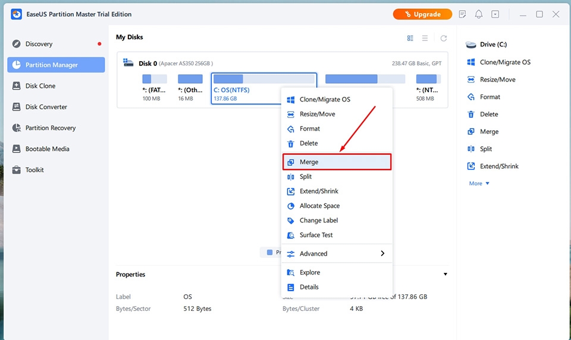This screenshot has width=571, height=340.
Task: Open the Toolkit section
Action: pos(56,169)
